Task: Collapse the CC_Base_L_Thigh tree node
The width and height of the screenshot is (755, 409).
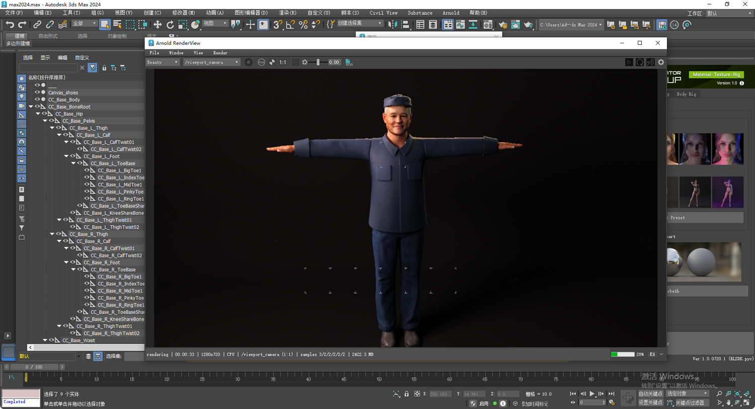Action: [x=52, y=128]
